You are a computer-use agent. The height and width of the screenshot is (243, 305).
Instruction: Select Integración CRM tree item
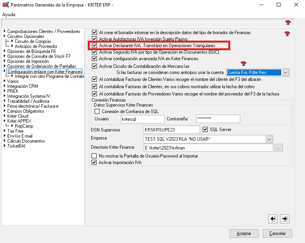click(22, 86)
